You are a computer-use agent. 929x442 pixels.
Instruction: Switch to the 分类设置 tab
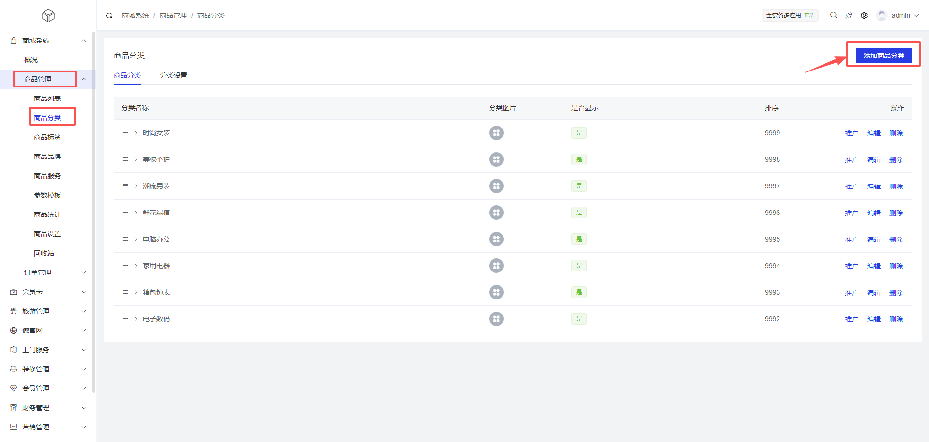tap(174, 75)
